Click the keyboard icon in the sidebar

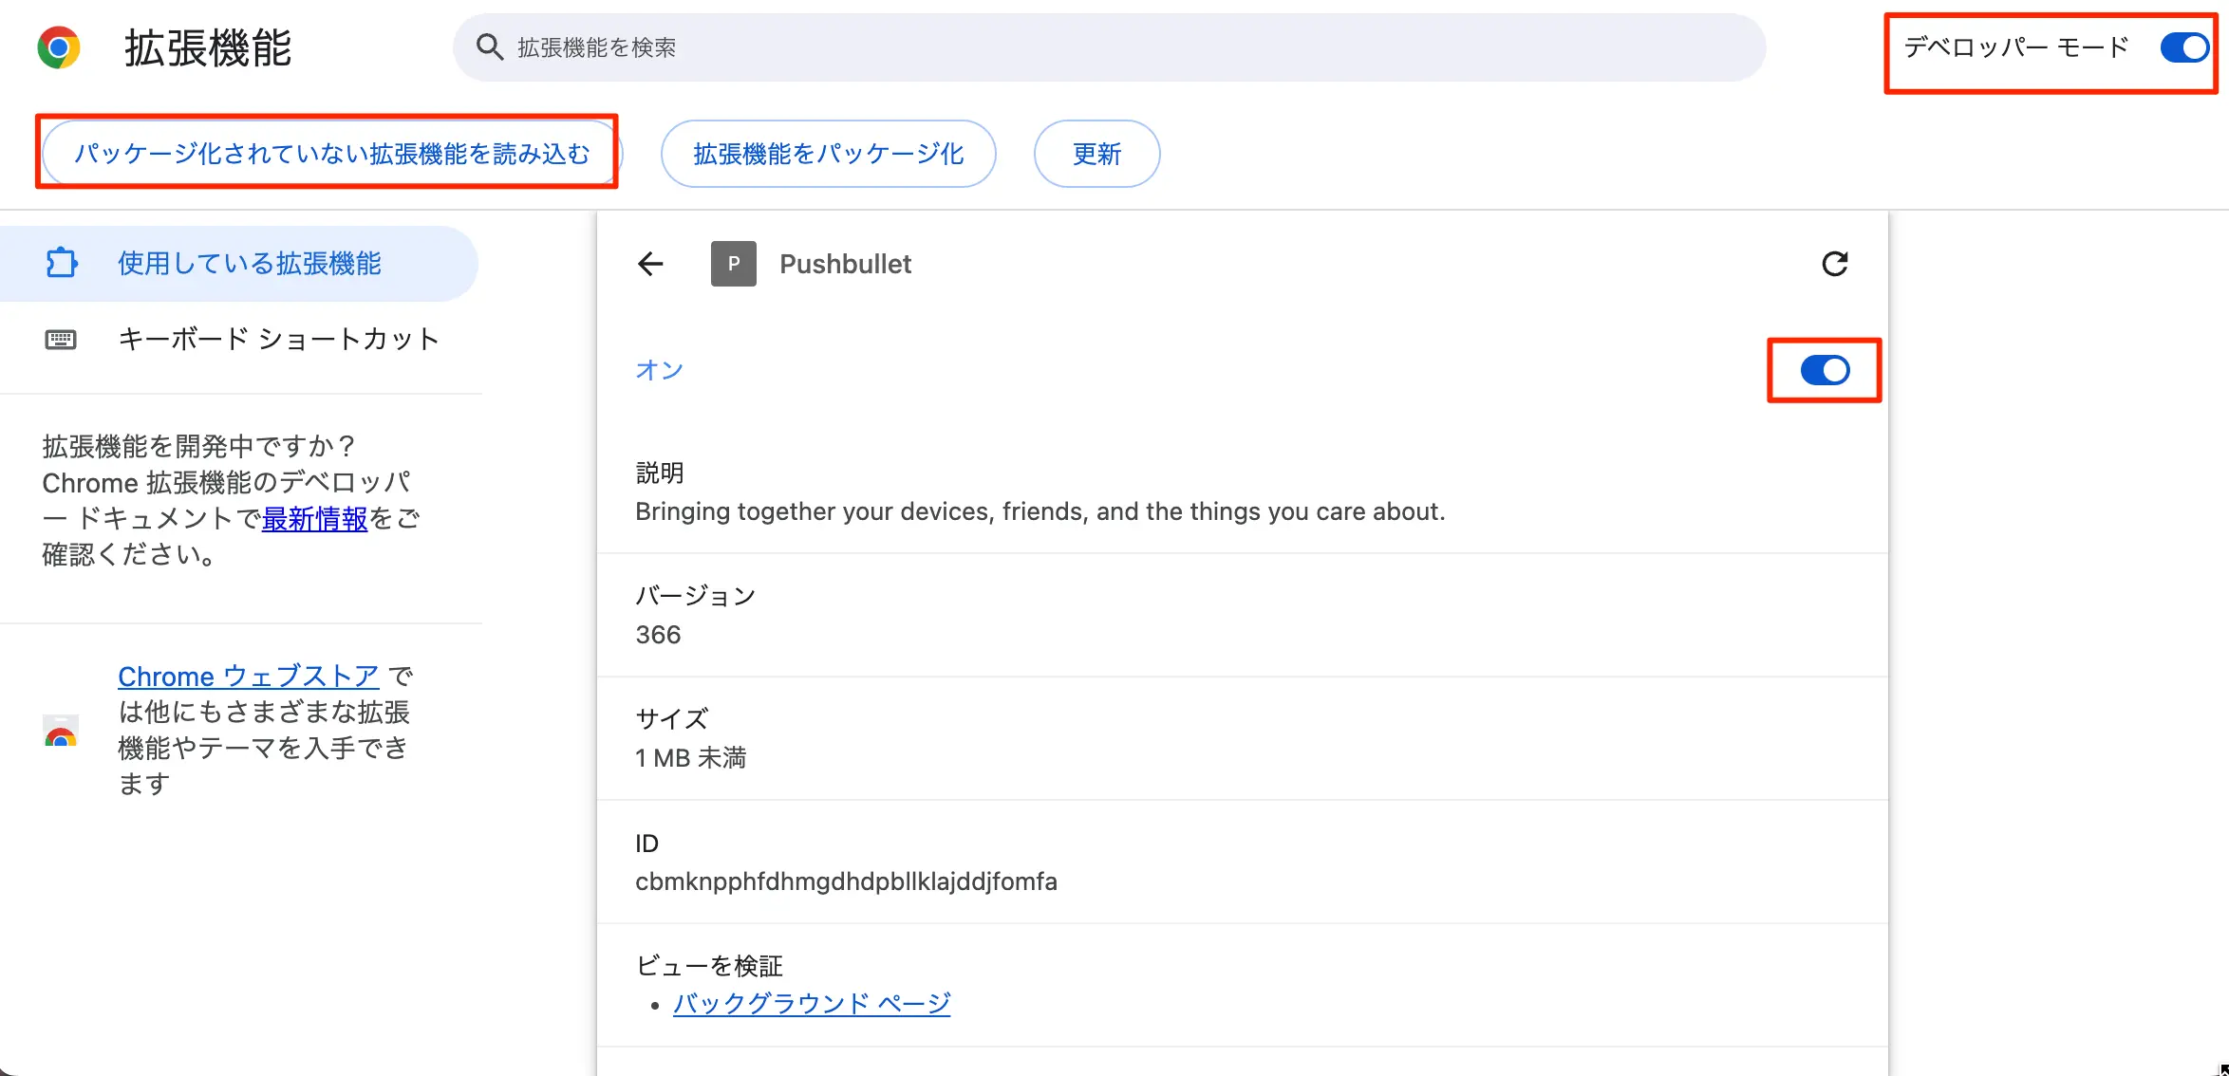61,340
